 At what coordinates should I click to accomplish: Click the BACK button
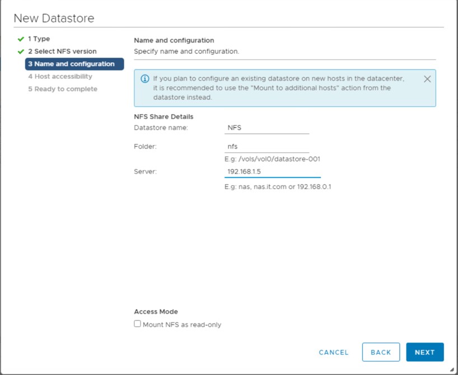[x=381, y=352]
